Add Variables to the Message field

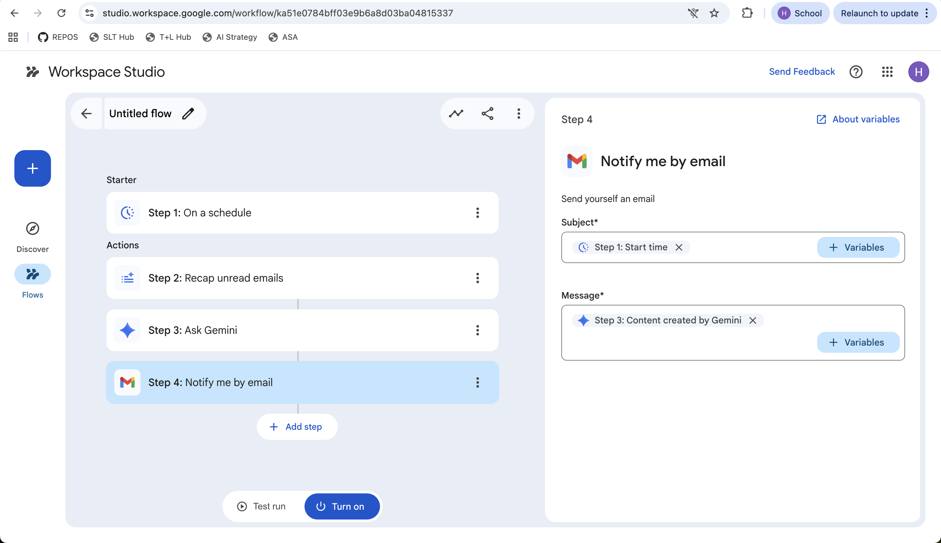point(858,342)
